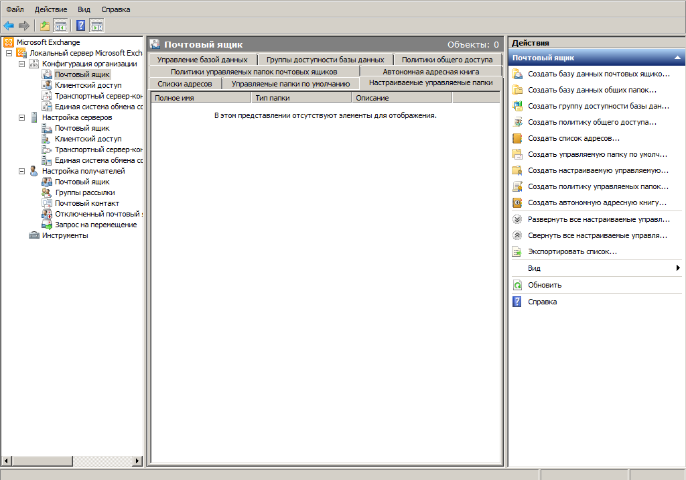Click the Back arrow toolbar icon
The width and height of the screenshot is (686, 480).
[x=9, y=26]
